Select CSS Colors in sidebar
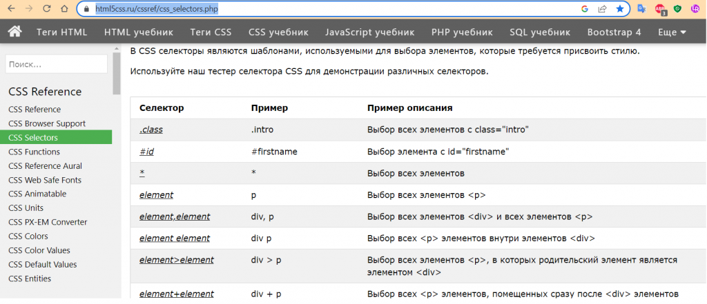The image size is (707, 304). point(28,236)
